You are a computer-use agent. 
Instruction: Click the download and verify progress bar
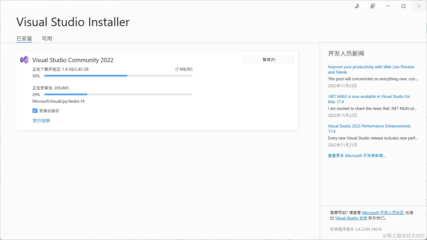[118, 76]
